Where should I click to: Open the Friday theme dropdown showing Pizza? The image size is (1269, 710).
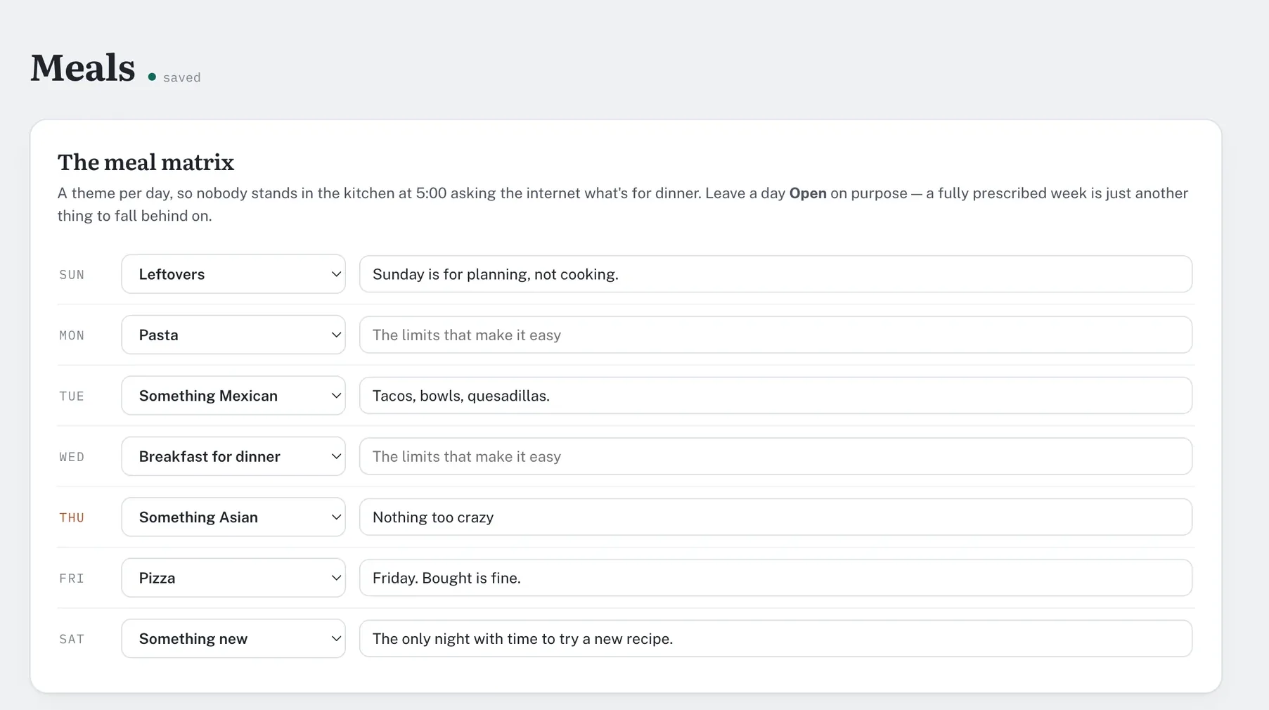[233, 578]
